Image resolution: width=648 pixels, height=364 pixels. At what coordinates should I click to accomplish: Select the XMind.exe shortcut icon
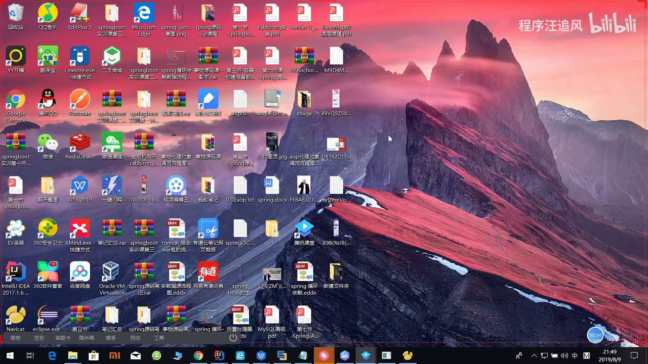(x=80, y=235)
